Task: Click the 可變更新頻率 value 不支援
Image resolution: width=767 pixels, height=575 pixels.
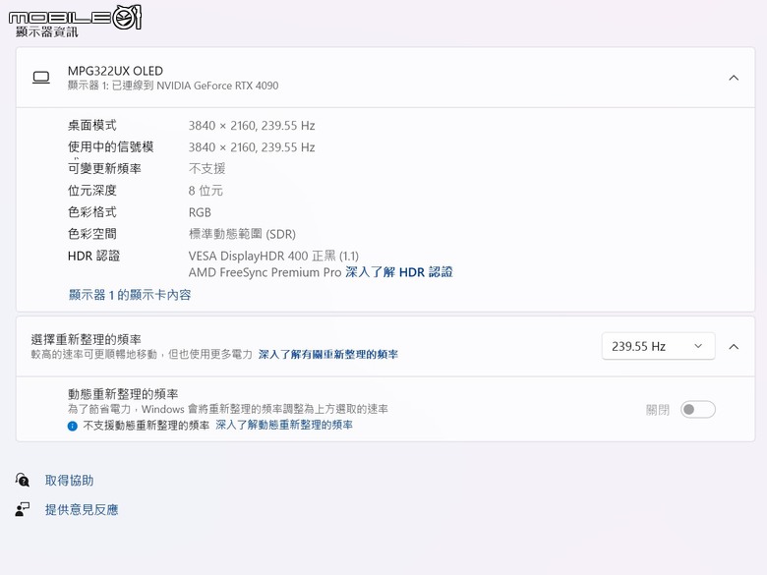Action: coord(206,169)
